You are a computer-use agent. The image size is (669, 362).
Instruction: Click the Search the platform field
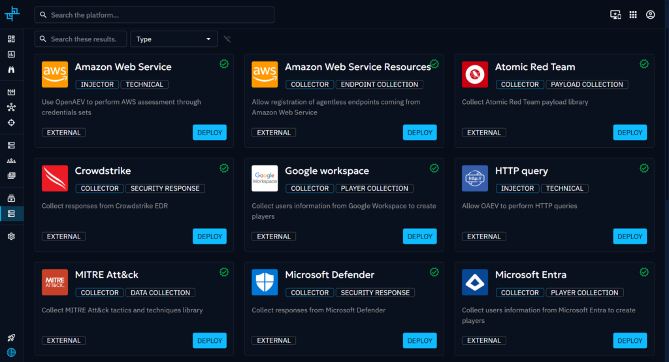point(154,14)
